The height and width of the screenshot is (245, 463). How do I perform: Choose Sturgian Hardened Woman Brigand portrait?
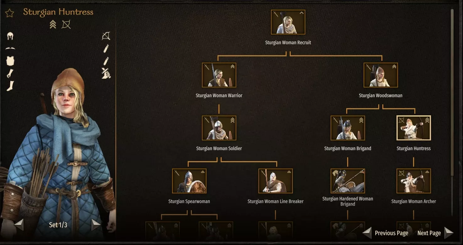[348, 181]
